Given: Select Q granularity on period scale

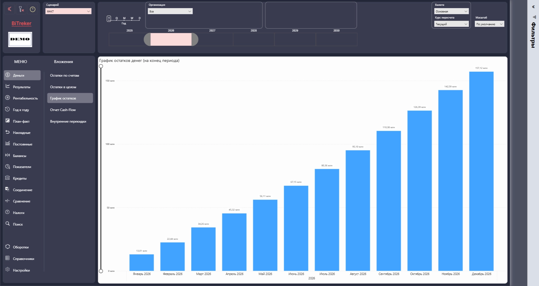Looking at the screenshot, I should point(117,18).
